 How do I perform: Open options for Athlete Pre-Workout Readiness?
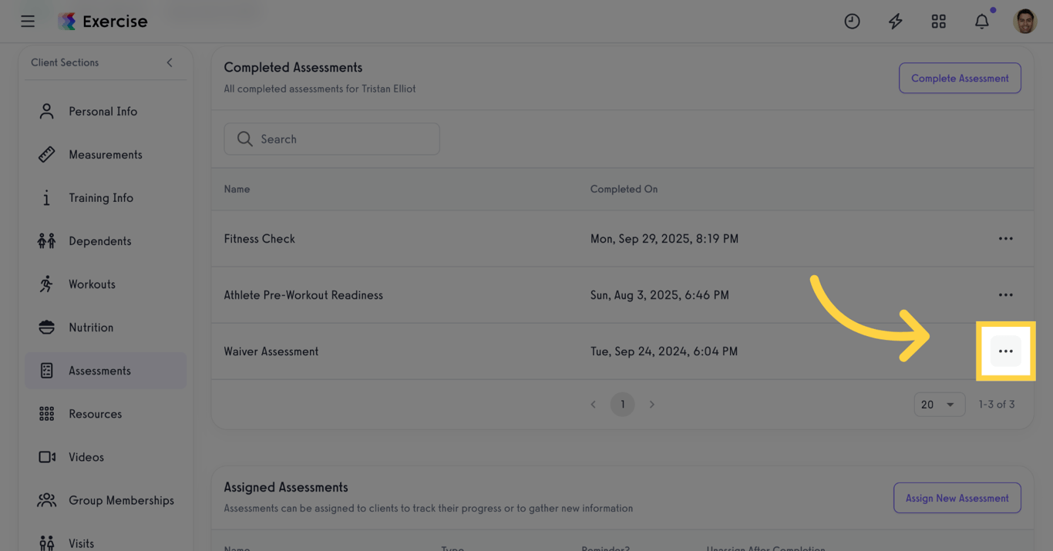coord(1005,295)
